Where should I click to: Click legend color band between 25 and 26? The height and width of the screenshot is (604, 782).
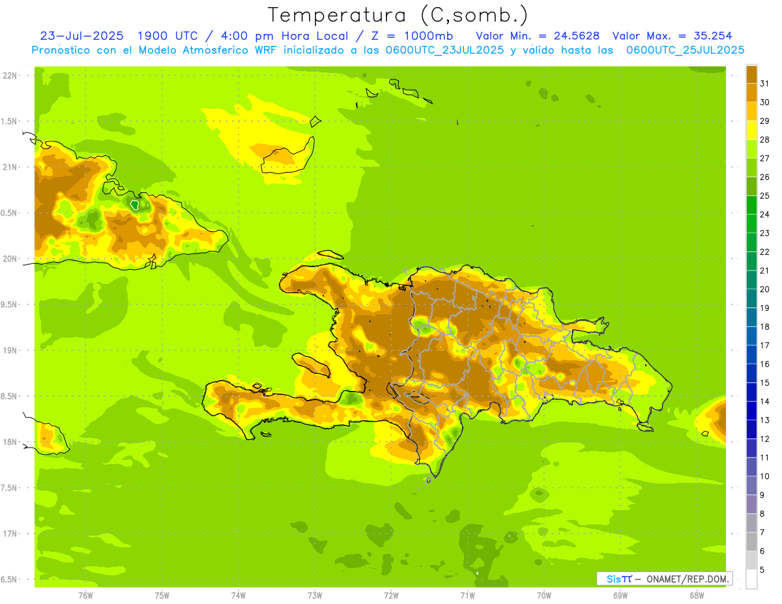coord(751,186)
